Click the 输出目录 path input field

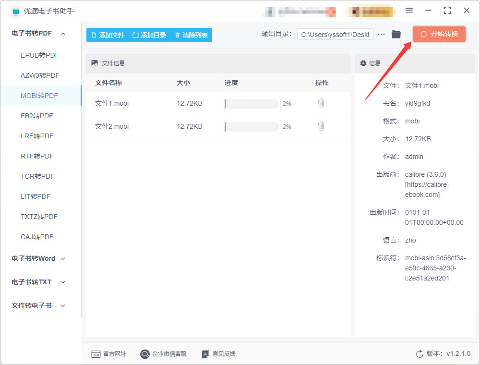pos(336,34)
